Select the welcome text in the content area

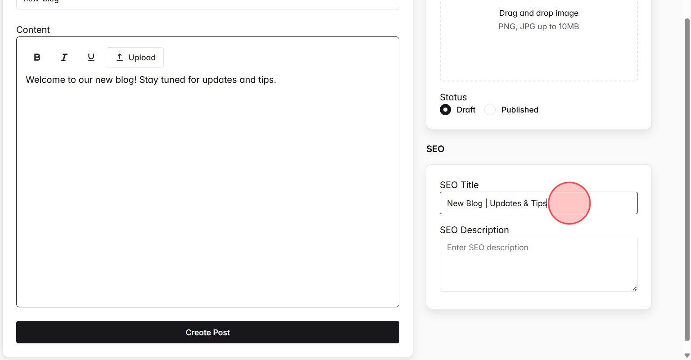pos(151,80)
